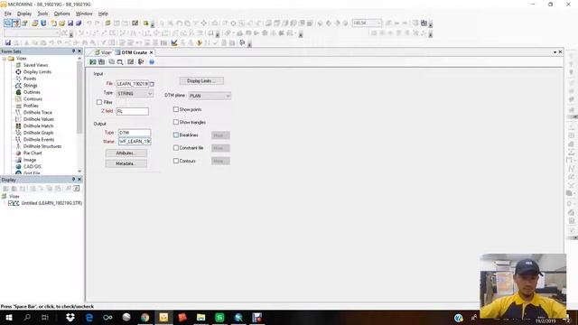Image resolution: width=578 pixels, height=325 pixels.
Task: Close the Form Sets panel
Action: click(x=79, y=51)
